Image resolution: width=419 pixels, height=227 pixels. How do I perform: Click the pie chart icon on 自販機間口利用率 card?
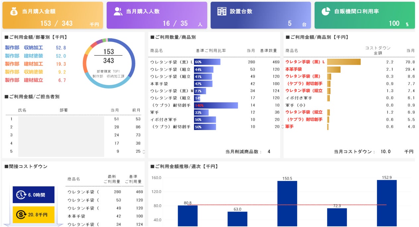pos(326,11)
